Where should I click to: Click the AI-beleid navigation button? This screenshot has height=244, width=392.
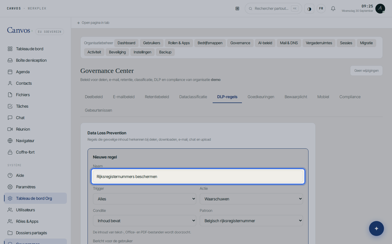[265, 43]
